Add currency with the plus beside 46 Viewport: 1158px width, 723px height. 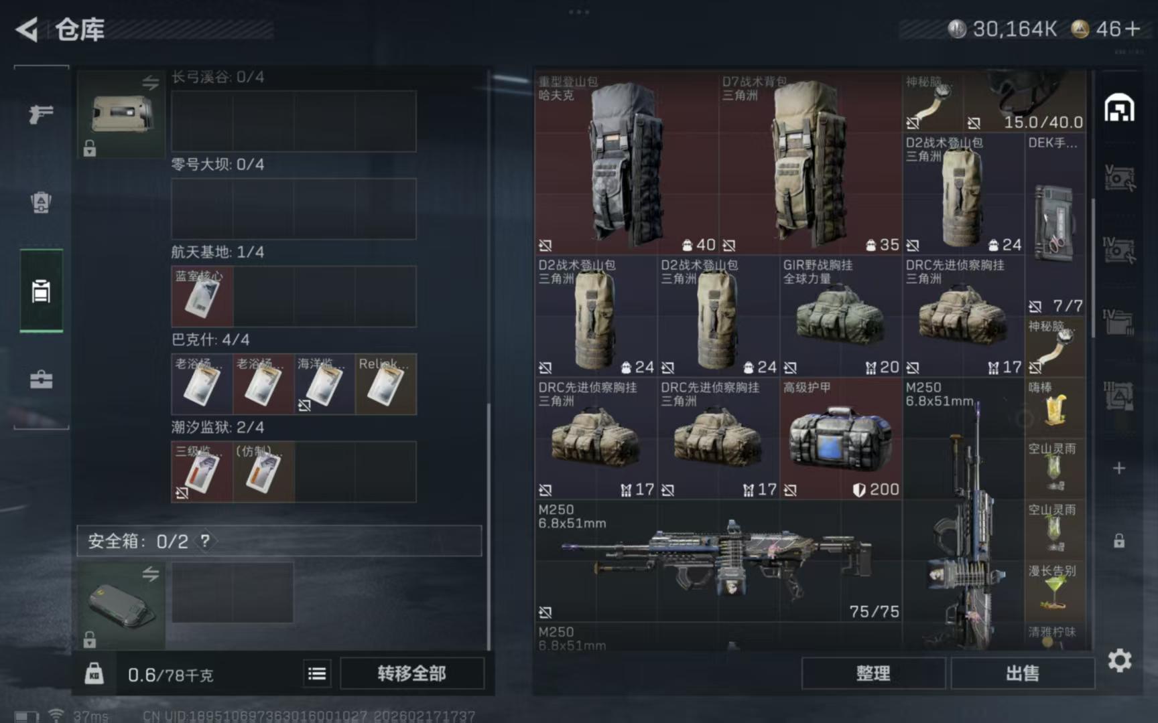point(1133,29)
